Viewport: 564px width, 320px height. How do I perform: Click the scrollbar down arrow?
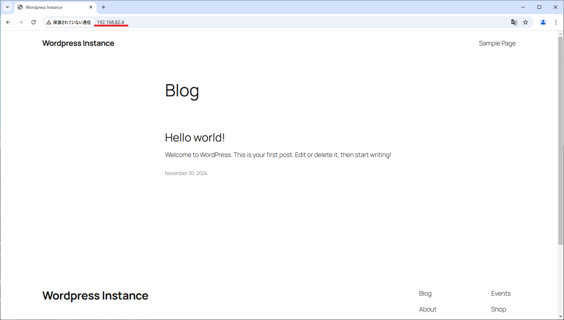(x=560, y=316)
